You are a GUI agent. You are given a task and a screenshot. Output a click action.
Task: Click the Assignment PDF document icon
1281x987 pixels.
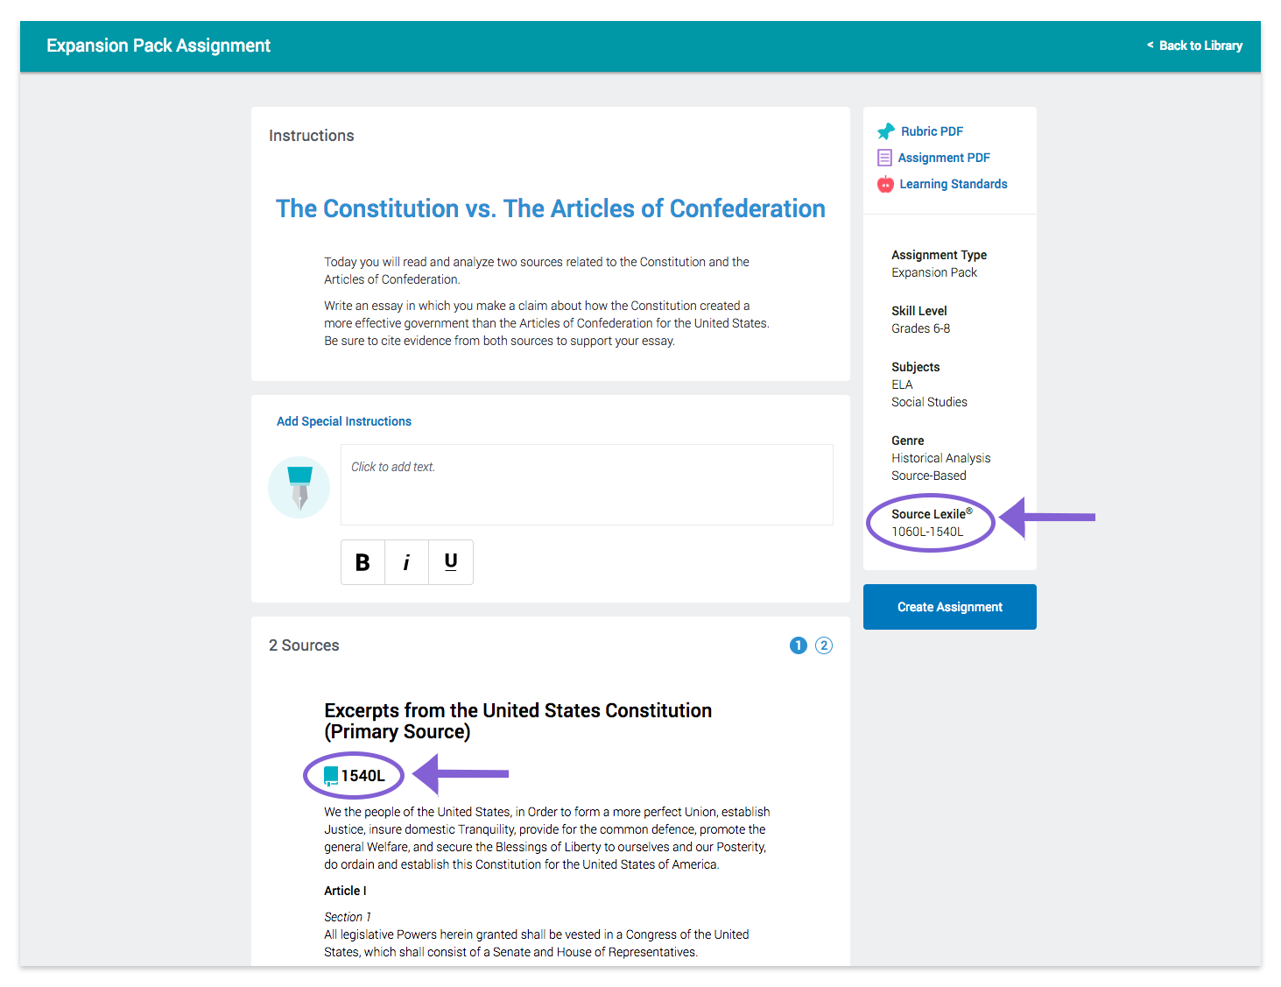pos(885,158)
